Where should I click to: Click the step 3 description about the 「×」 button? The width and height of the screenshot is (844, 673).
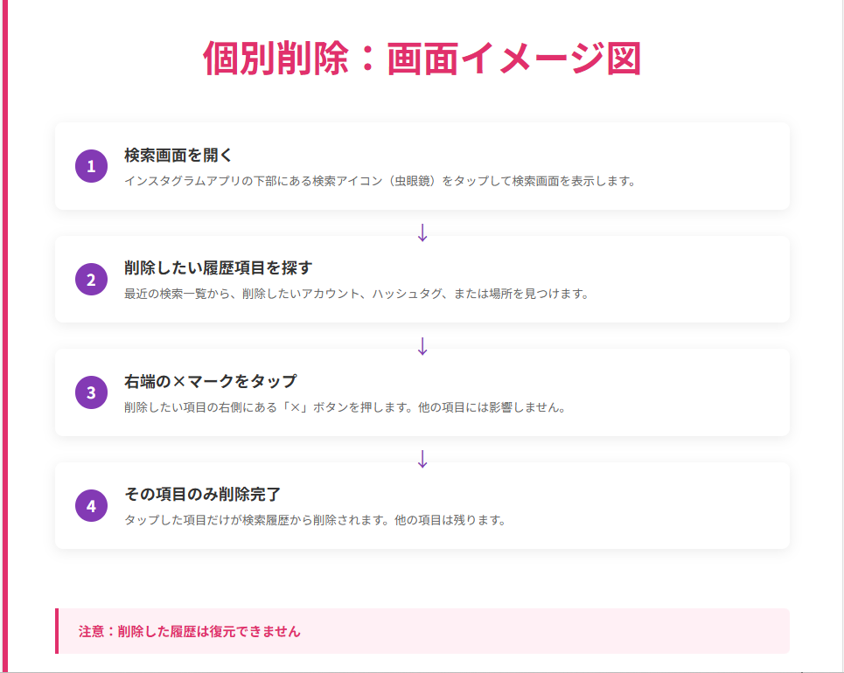[345, 407]
